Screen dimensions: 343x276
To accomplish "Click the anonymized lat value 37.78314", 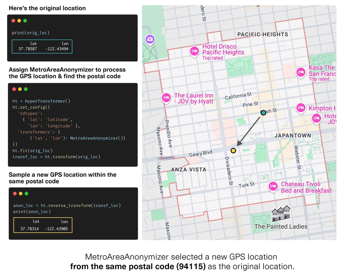I will [29, 229].
